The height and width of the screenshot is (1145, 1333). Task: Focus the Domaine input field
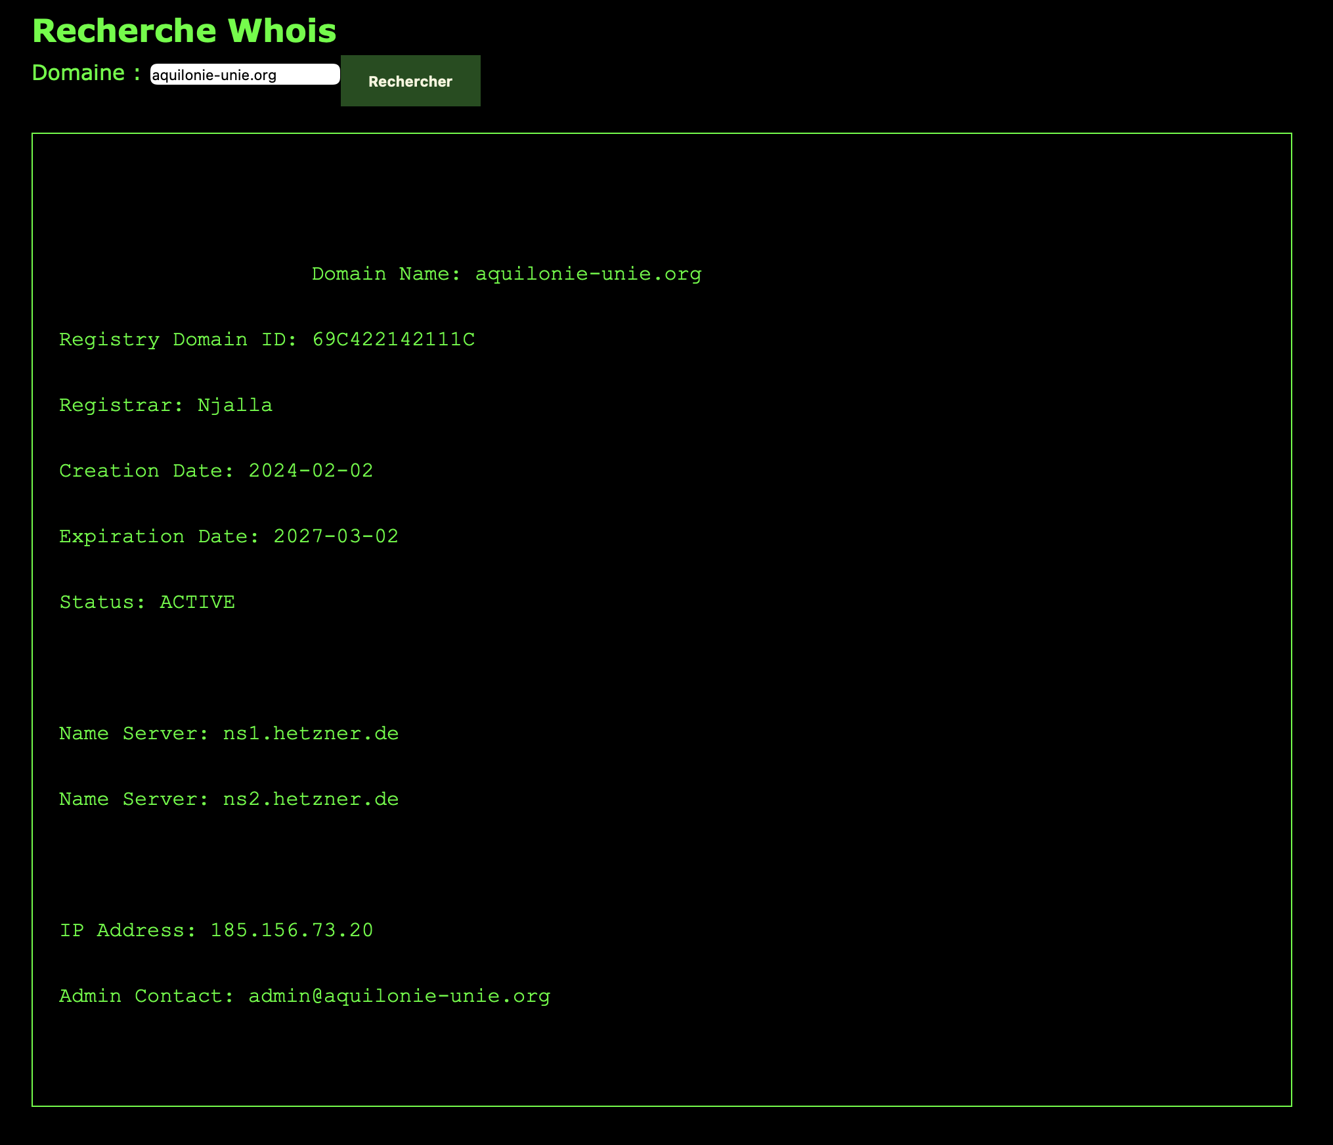point(244,75)
